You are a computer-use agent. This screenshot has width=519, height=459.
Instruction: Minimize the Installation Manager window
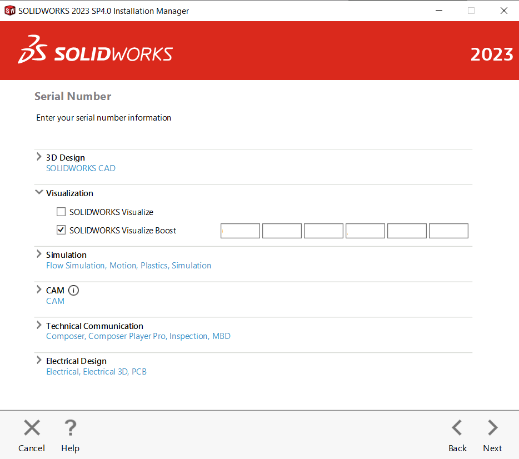[x=439, y=11]
